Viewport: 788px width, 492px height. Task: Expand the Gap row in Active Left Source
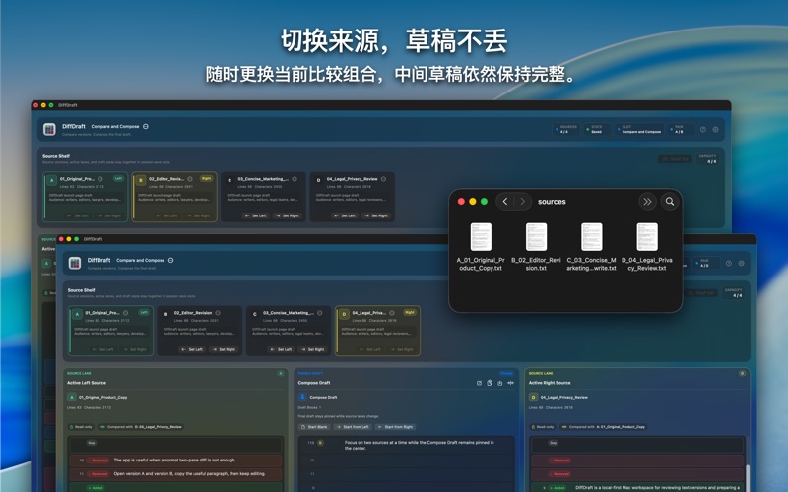176,443
